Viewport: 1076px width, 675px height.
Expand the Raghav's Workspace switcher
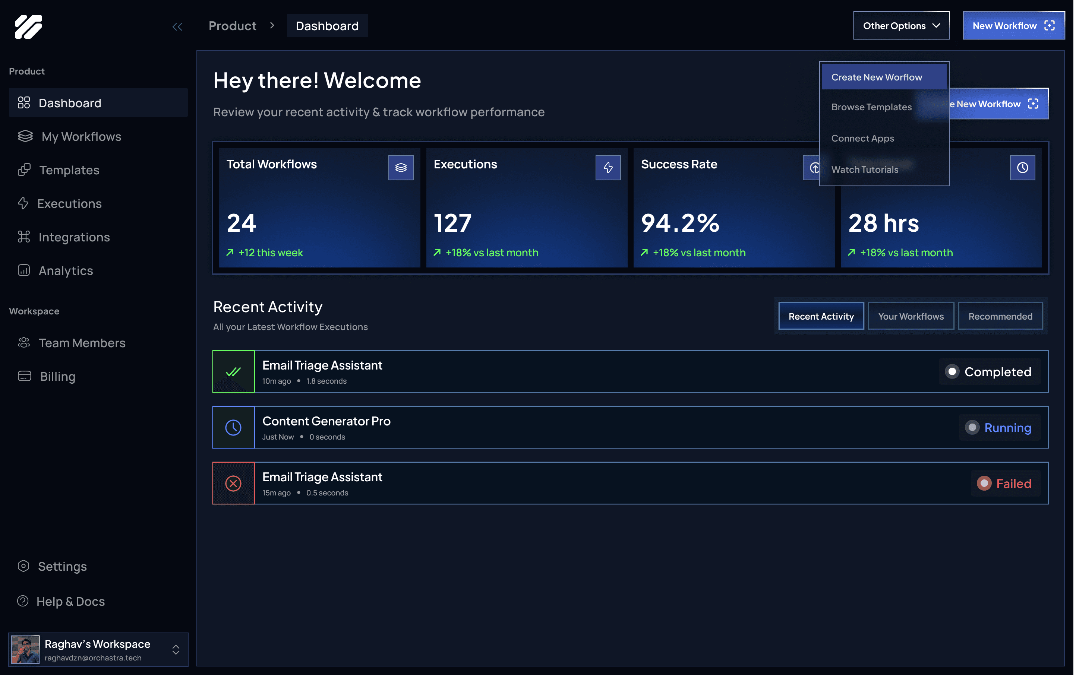[x=176, y=650]
